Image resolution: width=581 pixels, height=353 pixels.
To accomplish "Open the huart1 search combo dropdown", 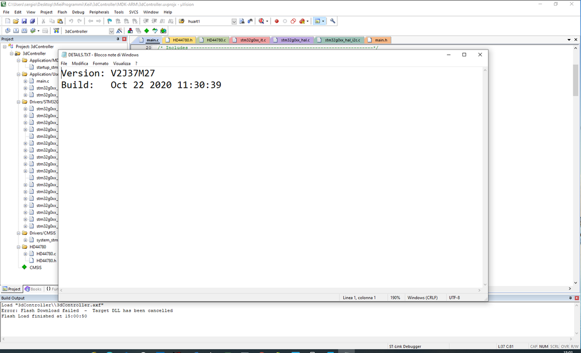I will point(234,22).
